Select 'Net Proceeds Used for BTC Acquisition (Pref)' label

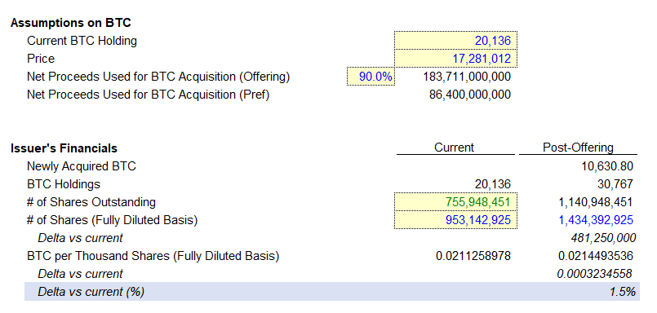click(x=148, y=95)
